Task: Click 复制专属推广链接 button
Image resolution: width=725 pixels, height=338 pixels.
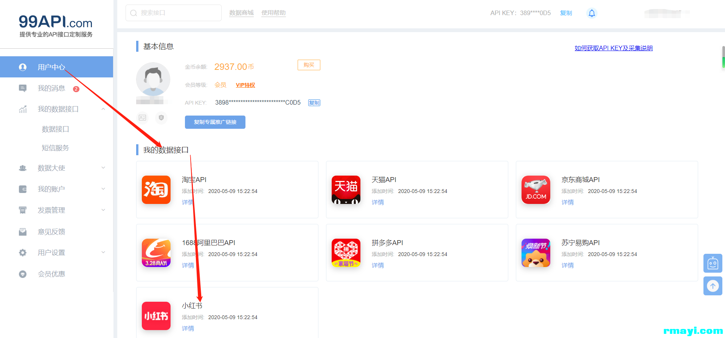Action: 215,122
